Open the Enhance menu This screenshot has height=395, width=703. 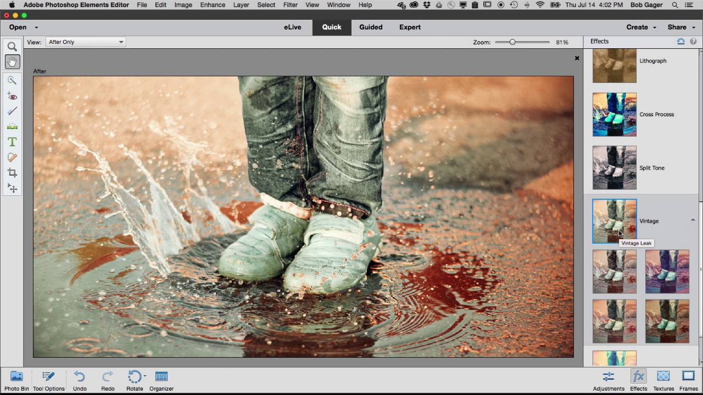click(x=213, y=5)
